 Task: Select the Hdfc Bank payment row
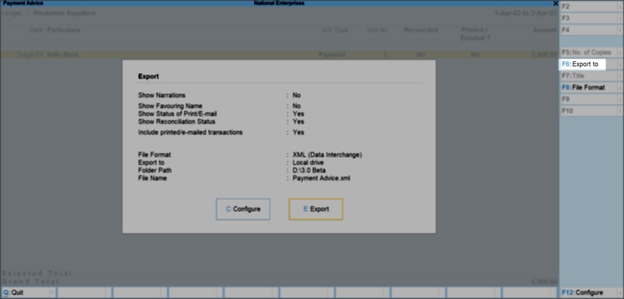pyautogui.click(x=279, y=54)
